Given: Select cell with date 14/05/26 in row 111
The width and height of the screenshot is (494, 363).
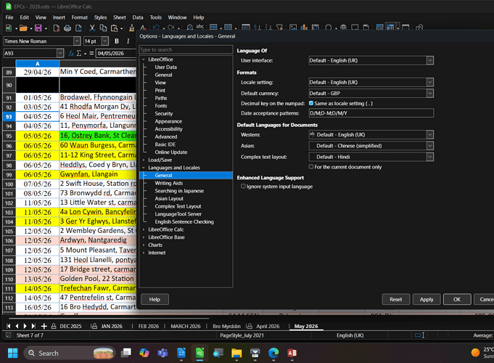Looking at the screenshot, I should click(x=38, y=288).
